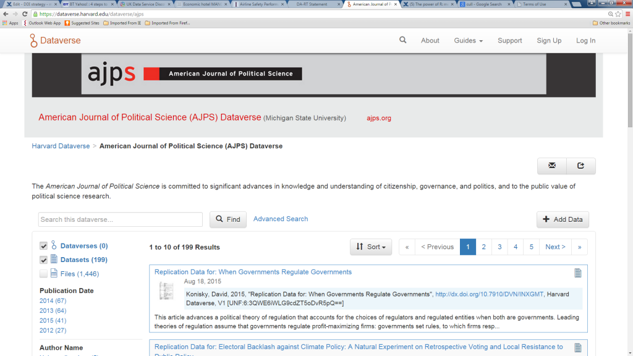Click the share dataverse icon button
This screenshot has width=633, height=356.
(x=581, y=166)
